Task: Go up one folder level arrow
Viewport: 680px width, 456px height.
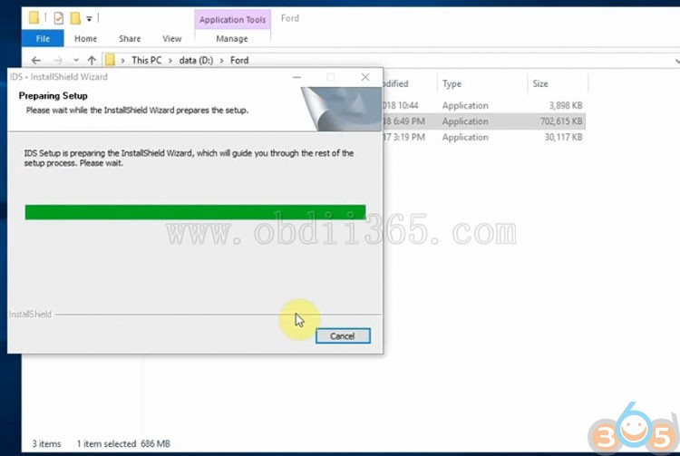Action: (92, 60)
